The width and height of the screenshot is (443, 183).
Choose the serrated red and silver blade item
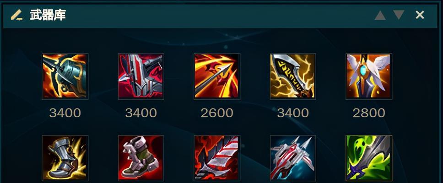pyautogui.click(x=217, y=158)
